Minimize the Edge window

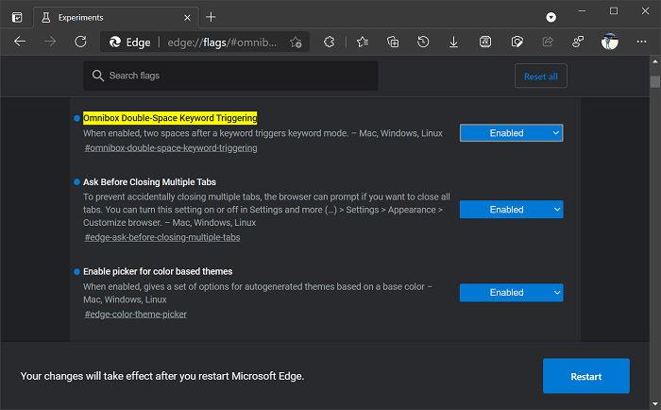tap(583, 11)
